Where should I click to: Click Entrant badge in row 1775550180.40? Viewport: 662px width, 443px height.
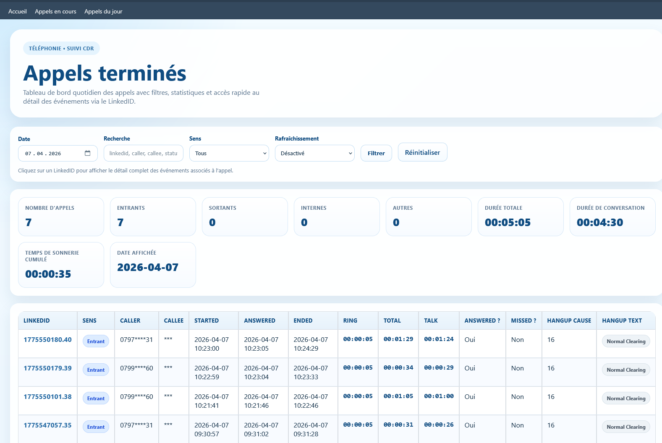point(96,341)
